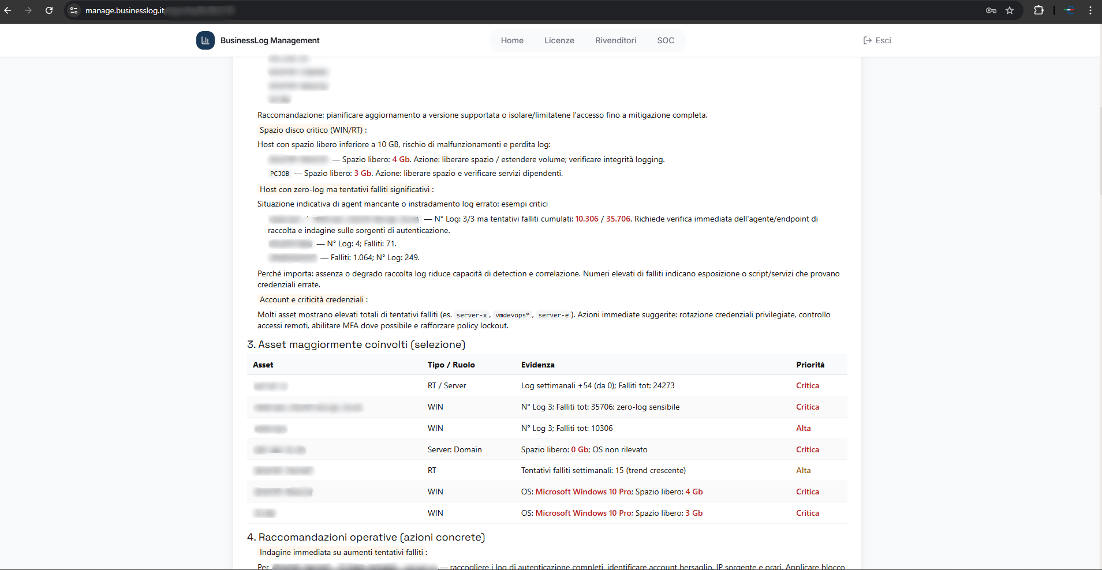1102x570 pixels.
Task: Select the Priorità column header
Action: tap(810, 365)
